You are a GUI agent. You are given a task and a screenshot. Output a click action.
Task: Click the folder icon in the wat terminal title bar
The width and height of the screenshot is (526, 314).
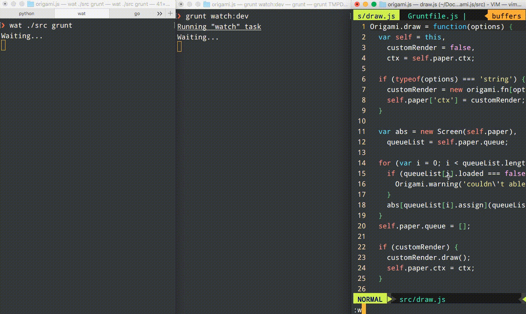pos(30,4)
